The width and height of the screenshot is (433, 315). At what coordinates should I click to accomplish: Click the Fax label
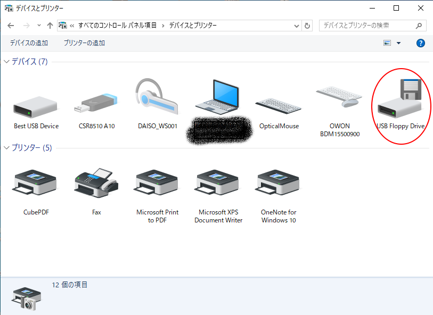click(x=96, y=212)
